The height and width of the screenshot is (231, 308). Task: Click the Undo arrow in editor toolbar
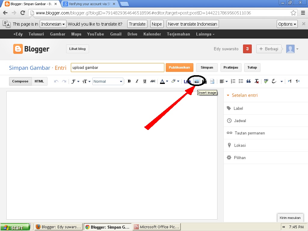pos(56,81)
